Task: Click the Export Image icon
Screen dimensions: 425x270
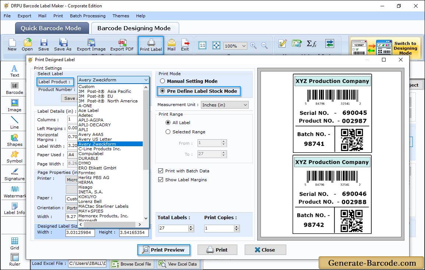Action: pyautogui.click(x=91, y=45)
